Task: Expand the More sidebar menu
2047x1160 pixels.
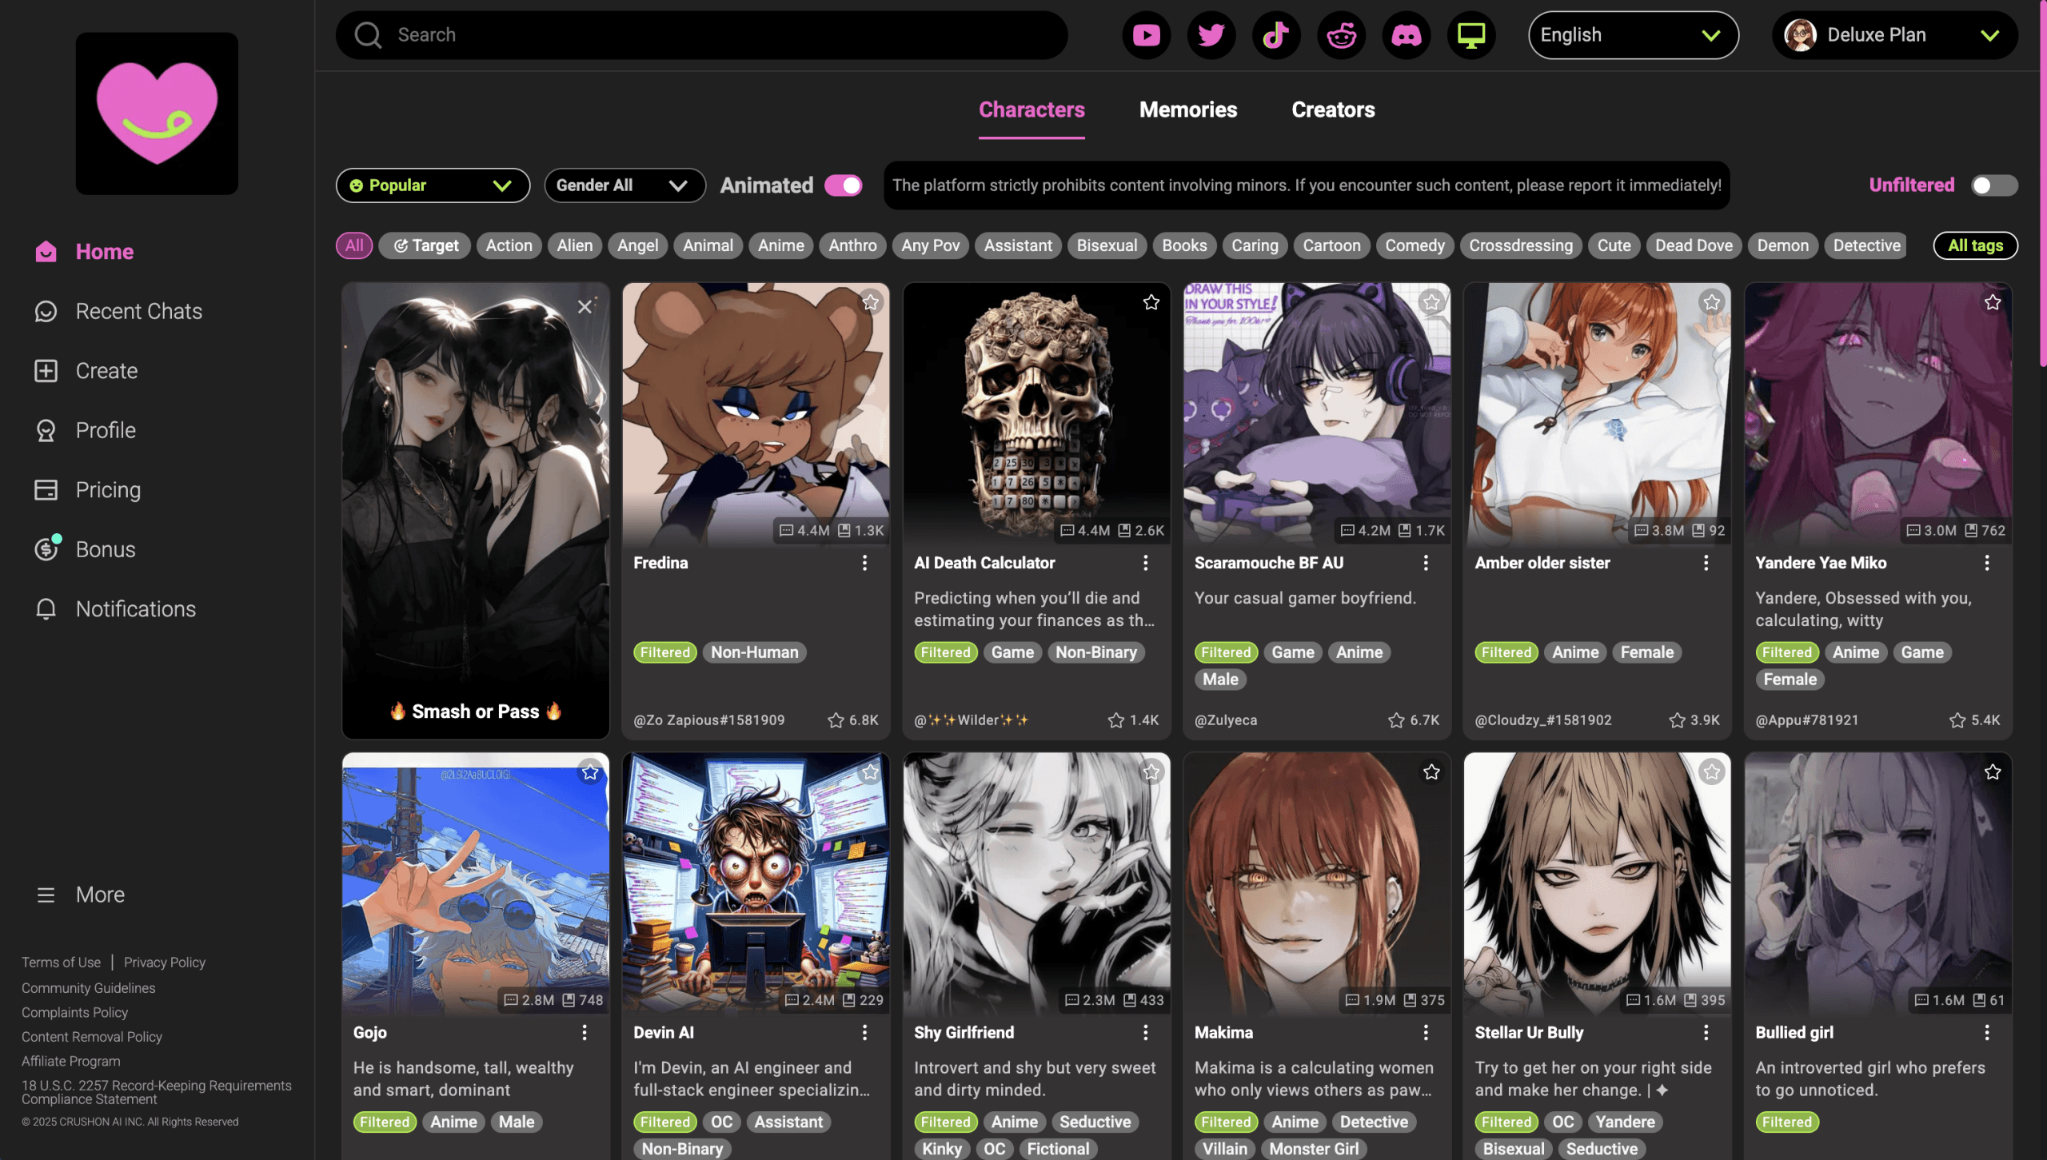Action: [x=80, y=895]
